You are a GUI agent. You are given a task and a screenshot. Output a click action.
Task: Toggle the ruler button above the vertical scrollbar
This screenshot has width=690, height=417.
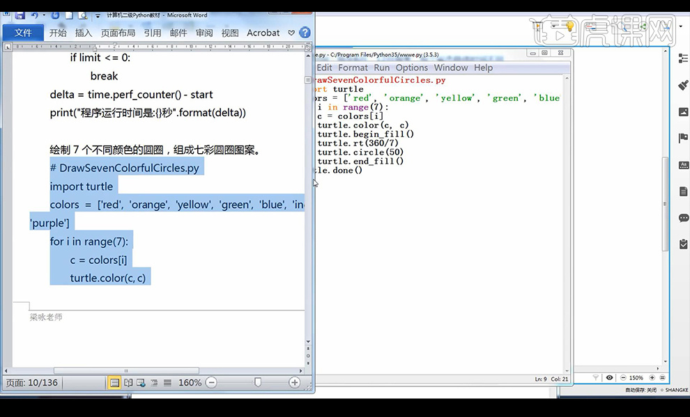[309, 47]
